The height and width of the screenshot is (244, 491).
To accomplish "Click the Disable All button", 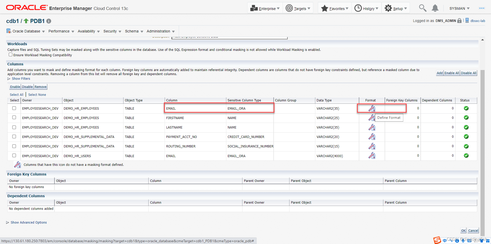I will click(x=468, y=73).
